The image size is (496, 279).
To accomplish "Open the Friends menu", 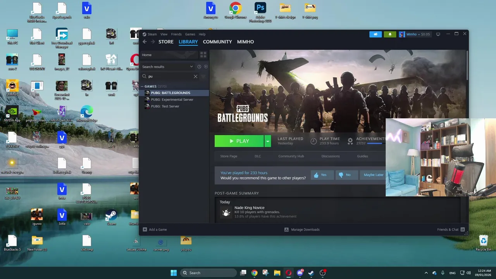I will 176,34.
